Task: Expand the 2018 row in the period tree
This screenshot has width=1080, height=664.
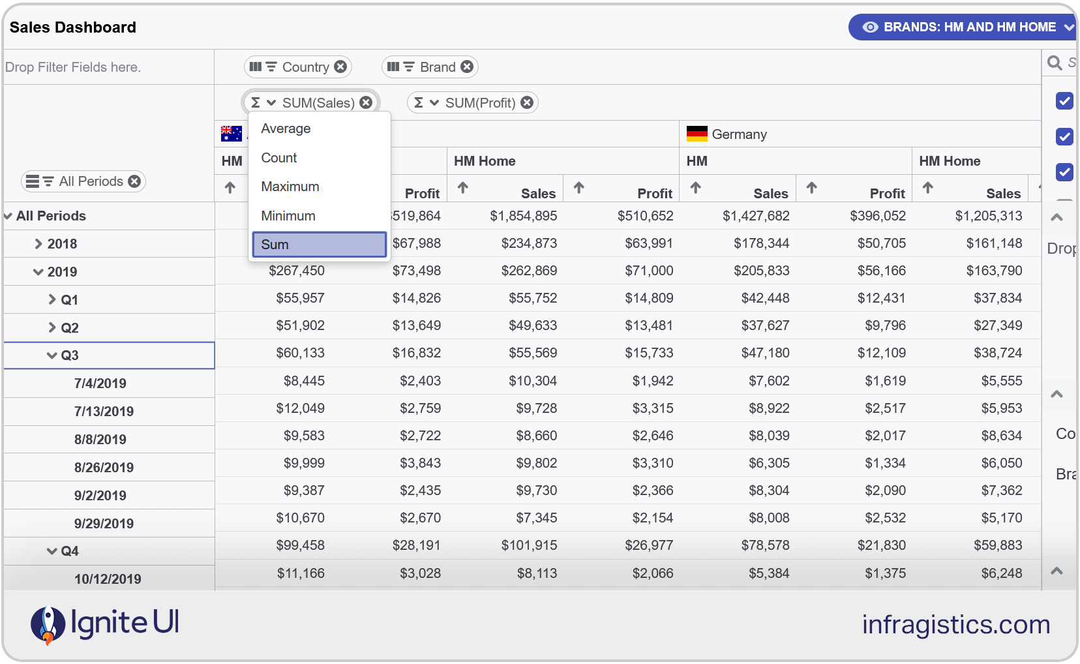Action: click(x=38, y=243)
